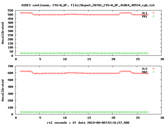
Task: Click the green cross YR2 legend marker
Action: click(153, 72)
